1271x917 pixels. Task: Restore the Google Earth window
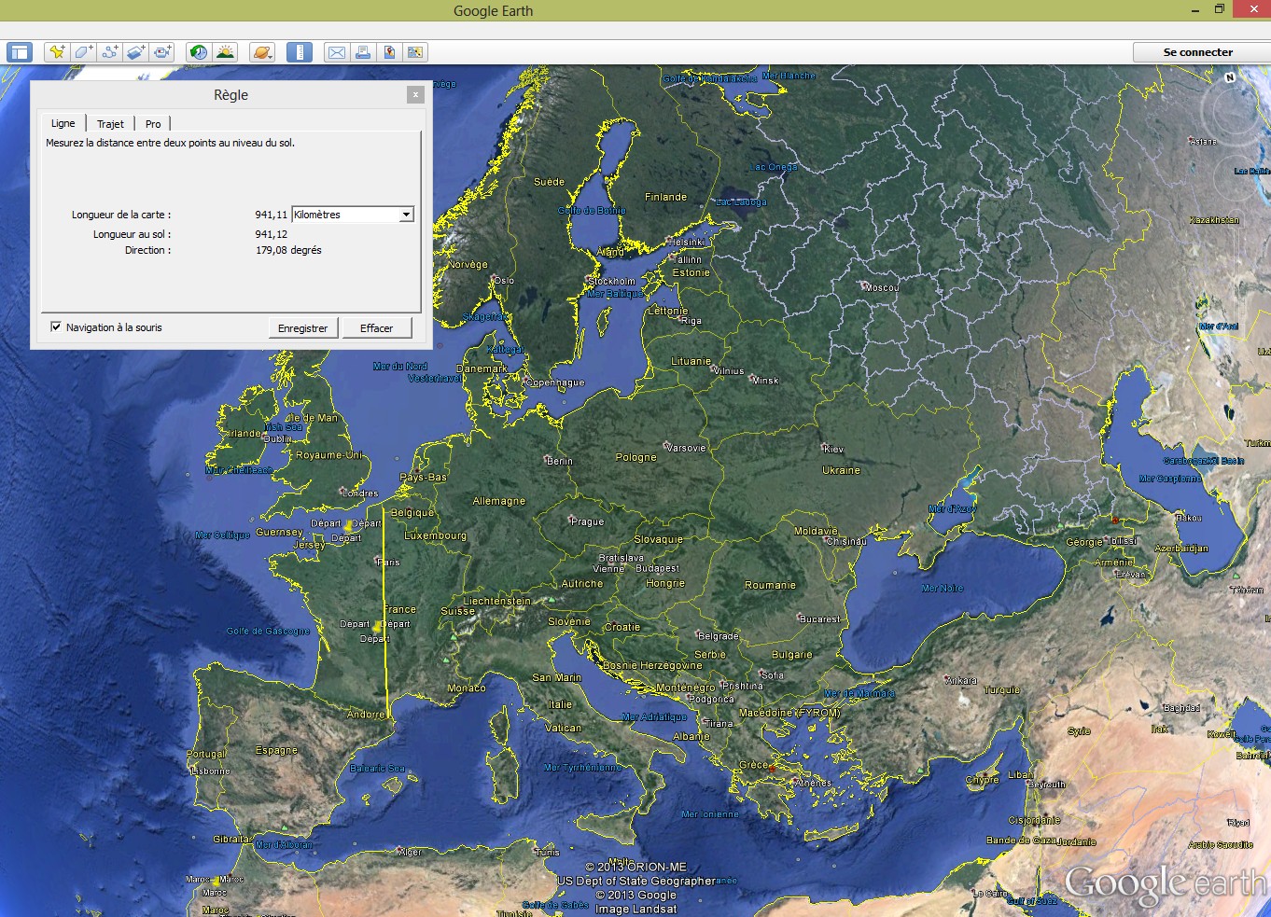click(1219, 9)
